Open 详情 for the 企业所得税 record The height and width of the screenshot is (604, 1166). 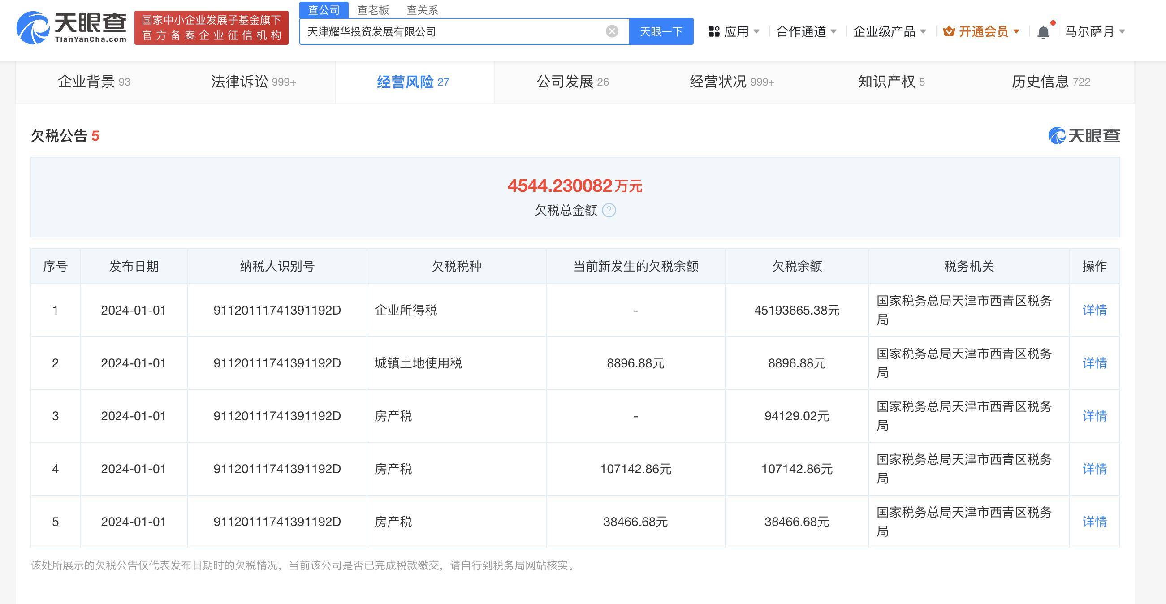(x=1094, y=311)
